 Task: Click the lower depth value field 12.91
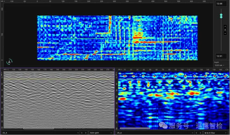[x=221, y=56]
